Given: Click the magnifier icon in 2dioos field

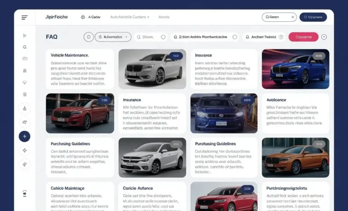Looking at the screenshot, I should (x=139, y=37).
